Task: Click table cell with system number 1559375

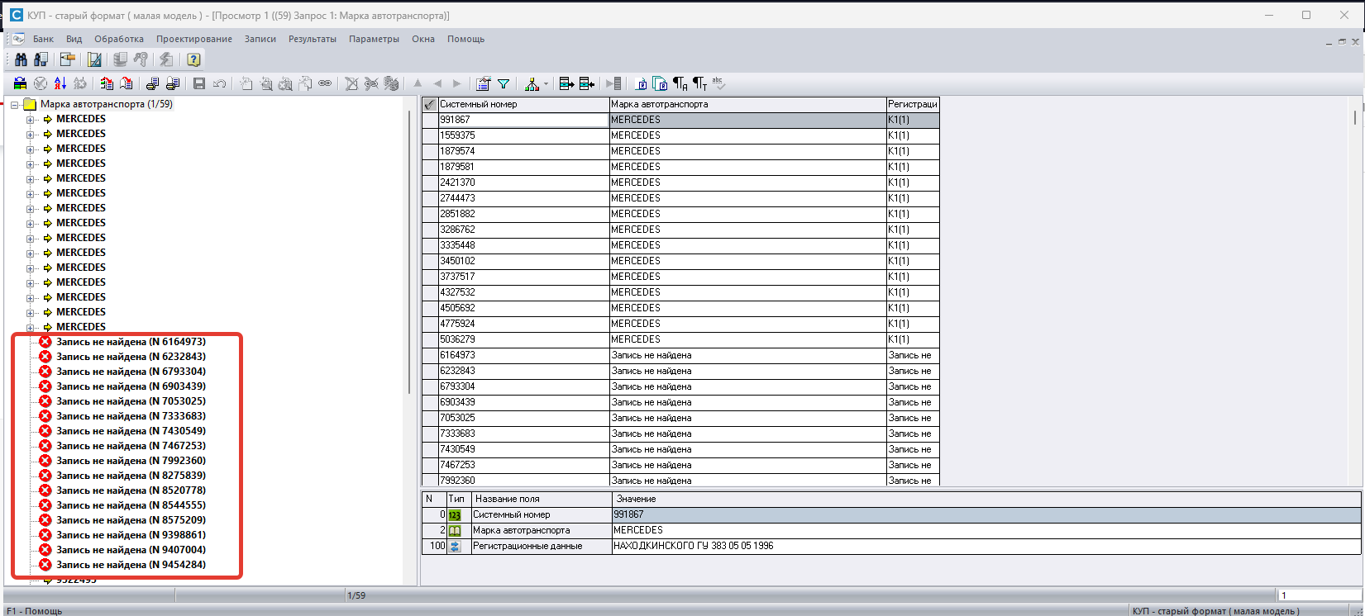Action: 523,135
